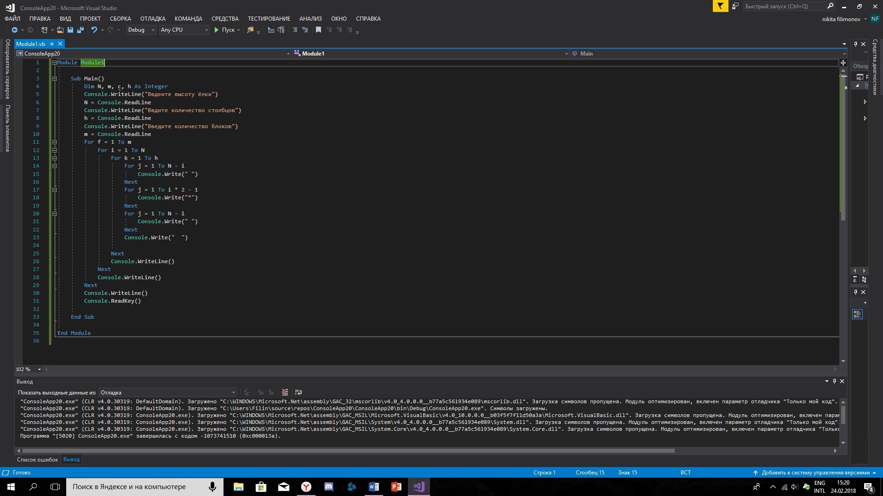Click the Save All toolbar icon
This screenshot has height=496, width=883.
tap(80, 30)
